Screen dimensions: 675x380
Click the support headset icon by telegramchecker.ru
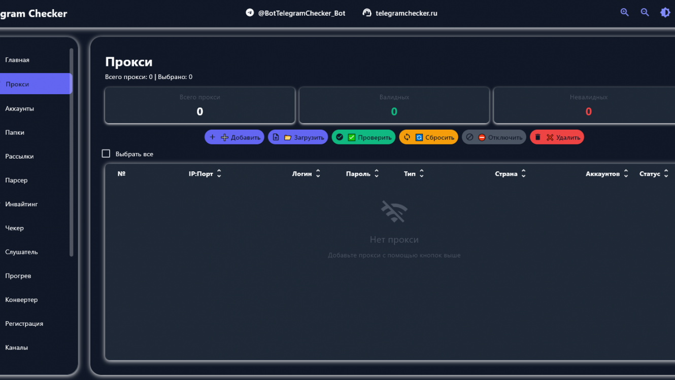coord(367,13)
